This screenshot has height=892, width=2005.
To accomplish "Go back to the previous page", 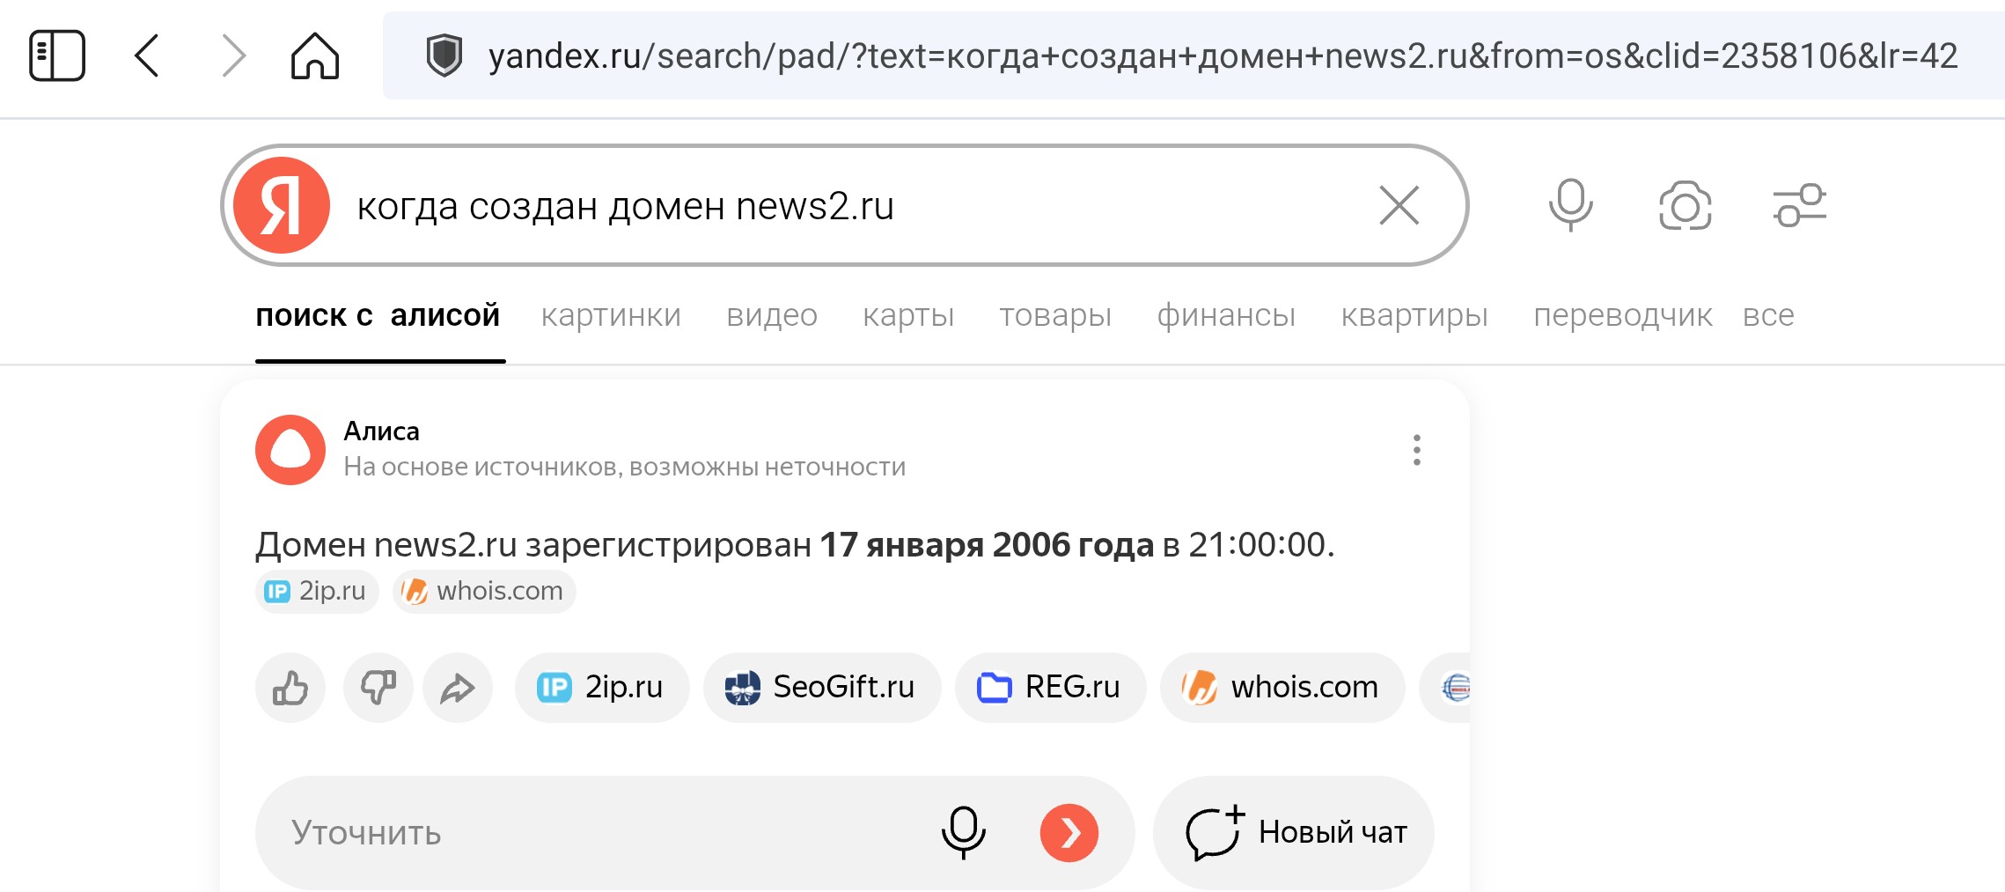I will tap(147, 55).
